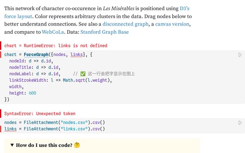This screenshot has width=245, height=153.
Task: Click the height value 600 in code
Action: coord(32,93)
